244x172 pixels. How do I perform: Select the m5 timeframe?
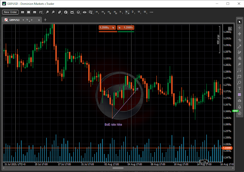[x=103, y=12]
